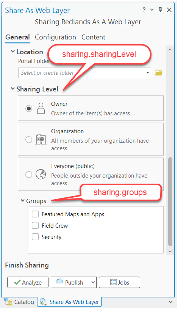Select the Share As Web Layer bottom tab
Screen dimensions: 178x310
69,302
